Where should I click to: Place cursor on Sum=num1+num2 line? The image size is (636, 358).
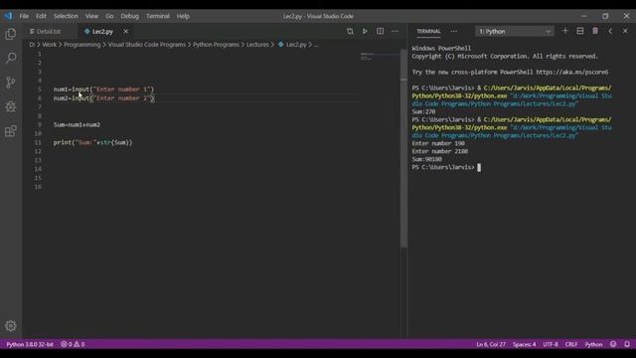78,124
